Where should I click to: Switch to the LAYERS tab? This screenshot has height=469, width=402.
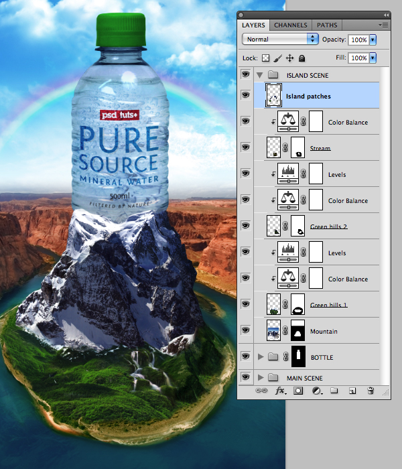[253, 25]
